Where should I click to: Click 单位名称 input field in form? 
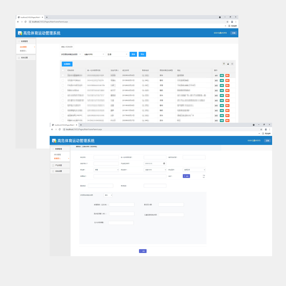point(106,157)
